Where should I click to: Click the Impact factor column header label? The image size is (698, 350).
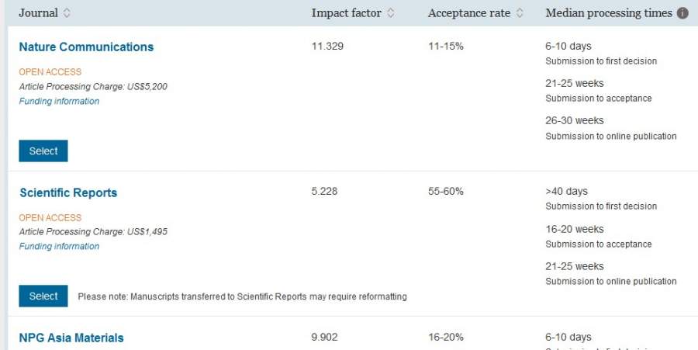(347, 13)
